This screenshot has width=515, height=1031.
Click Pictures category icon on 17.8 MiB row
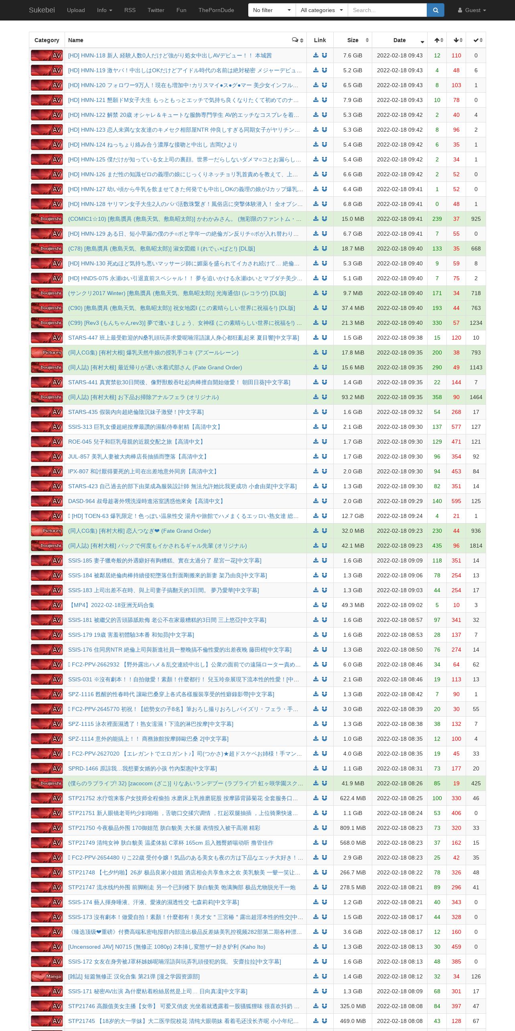point(47,352)
